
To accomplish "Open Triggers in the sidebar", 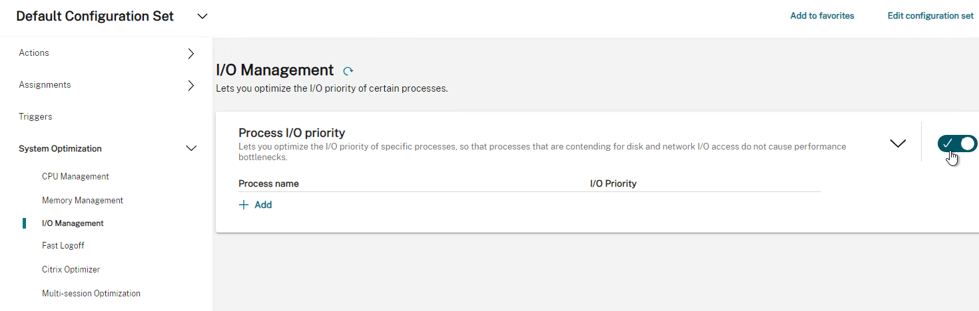I will [x=35, y=116].
